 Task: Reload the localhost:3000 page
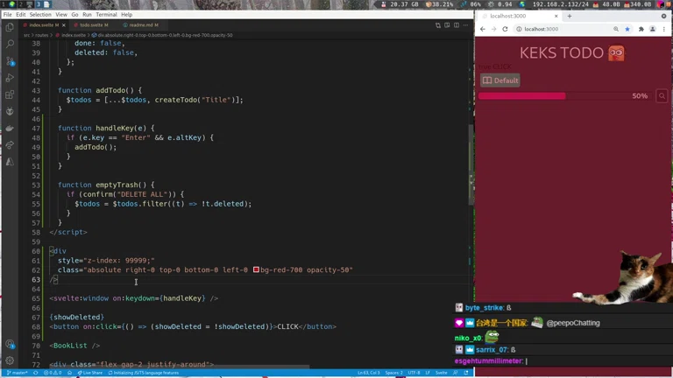tap(505, 29)
